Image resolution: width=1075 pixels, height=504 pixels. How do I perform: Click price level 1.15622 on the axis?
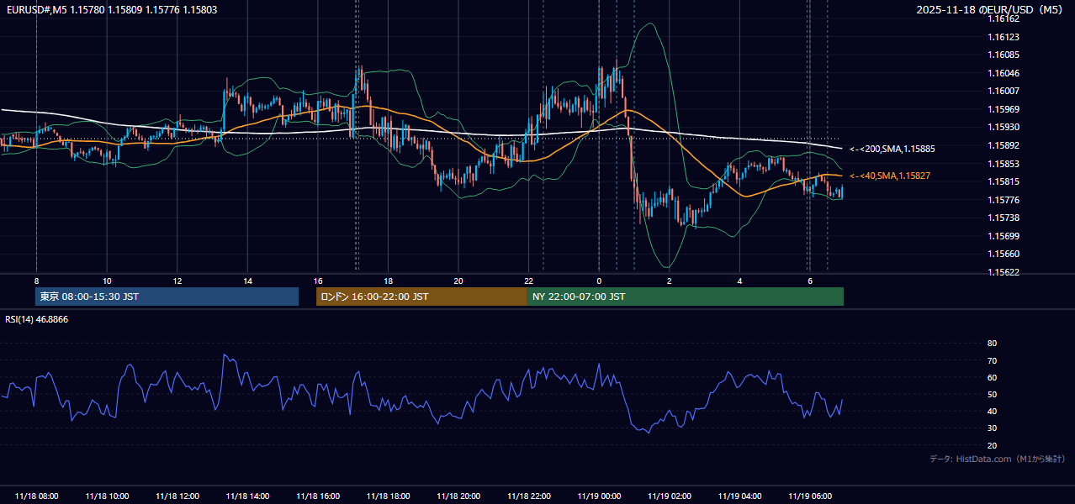tap(1004, 272)
